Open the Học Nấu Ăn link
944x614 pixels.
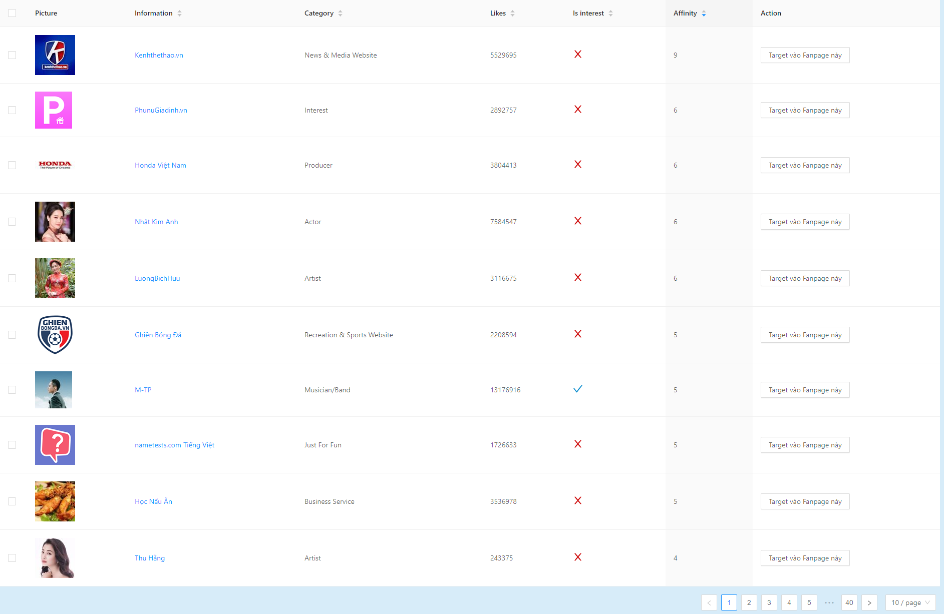(153, 501)
